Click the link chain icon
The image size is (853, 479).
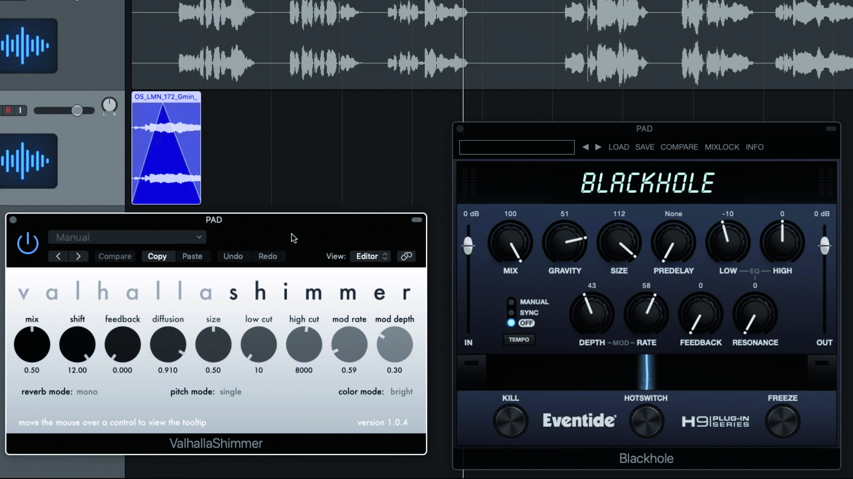(x=406, y=256)
